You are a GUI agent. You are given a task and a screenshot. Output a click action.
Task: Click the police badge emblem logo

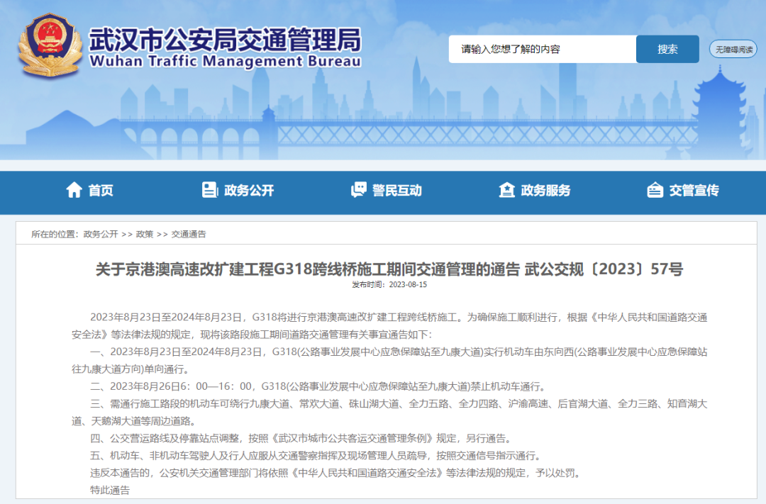pos(50,46)
